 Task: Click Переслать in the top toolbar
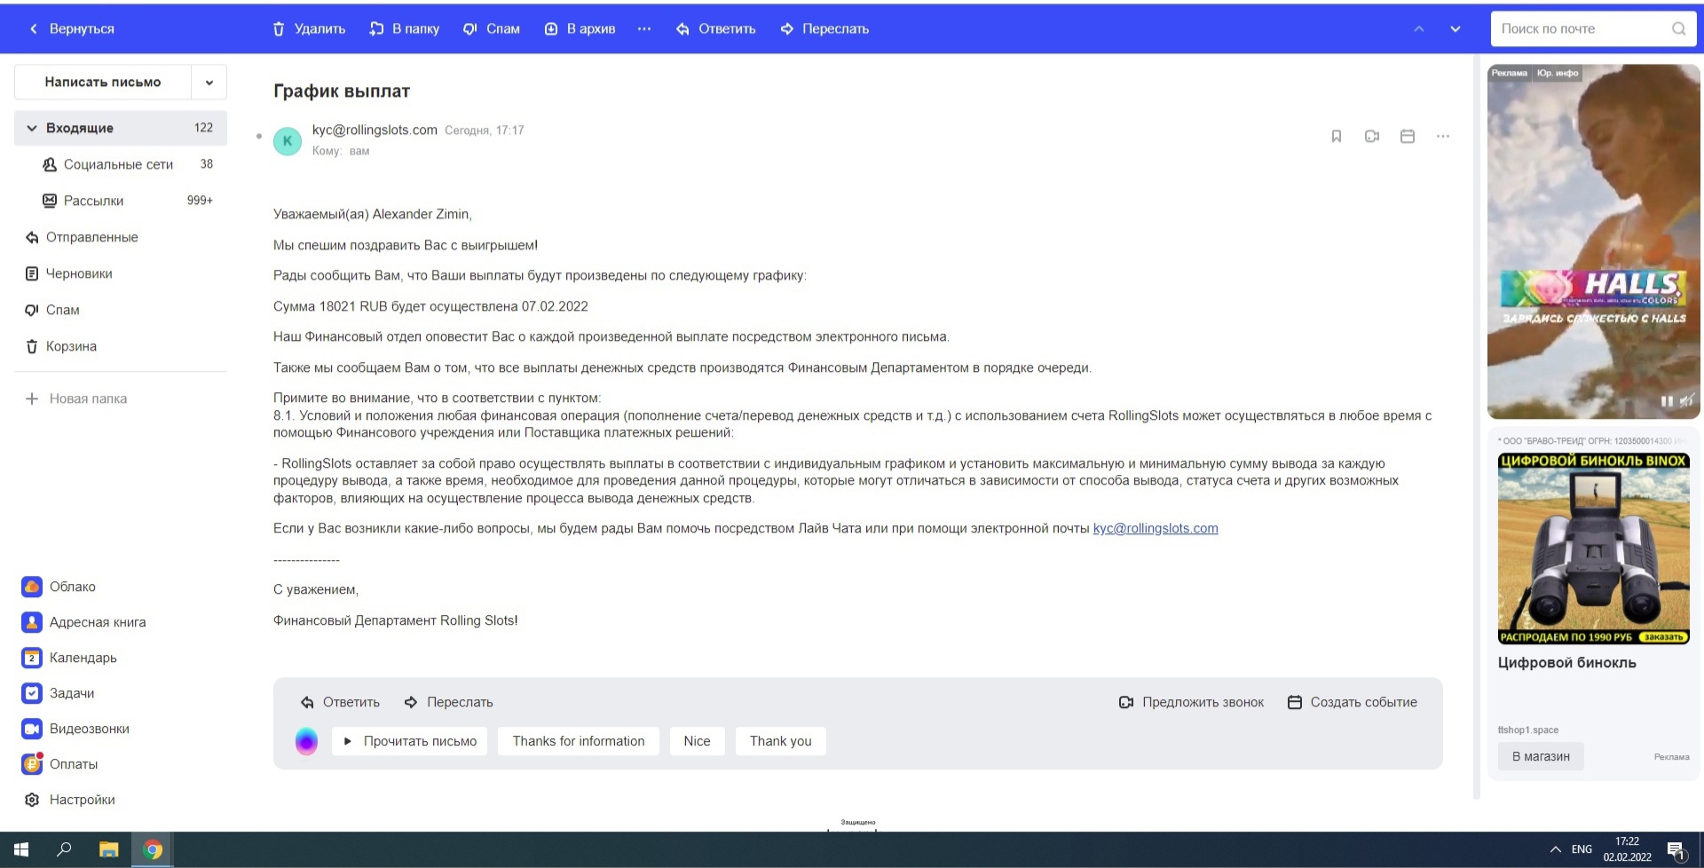click(x=824, y=28)
